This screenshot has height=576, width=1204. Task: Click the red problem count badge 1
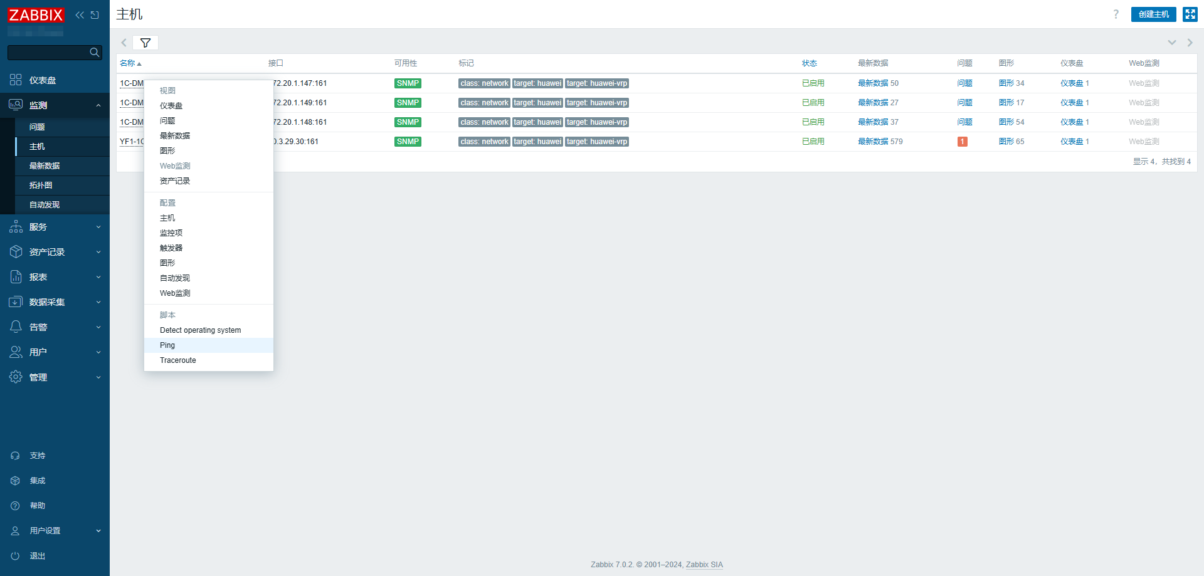(x=962, y=142)
